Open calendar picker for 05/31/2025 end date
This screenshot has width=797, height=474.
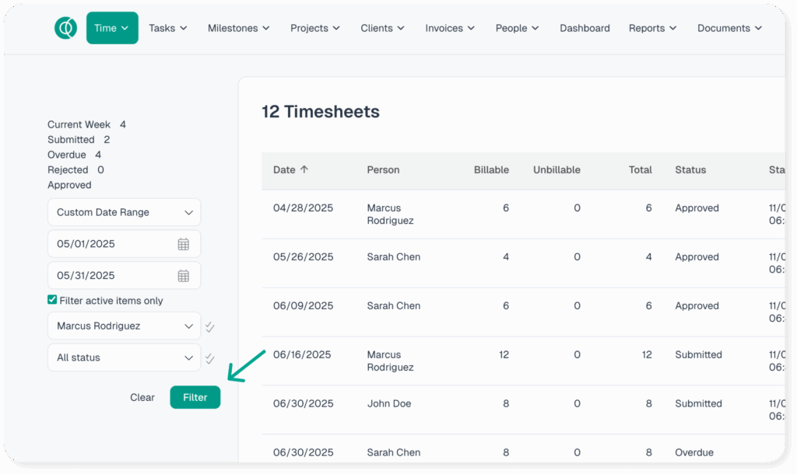[184, 276]
